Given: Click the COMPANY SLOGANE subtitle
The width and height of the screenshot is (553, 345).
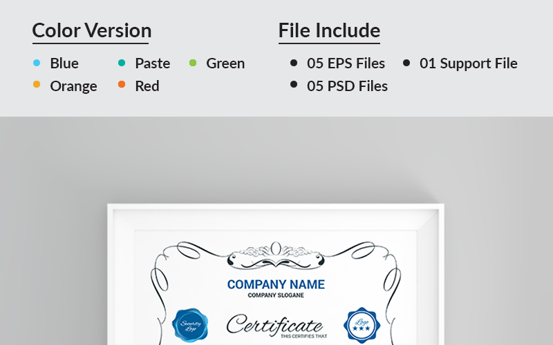Looking at the screenshot, I should click(x=276, y=295).
